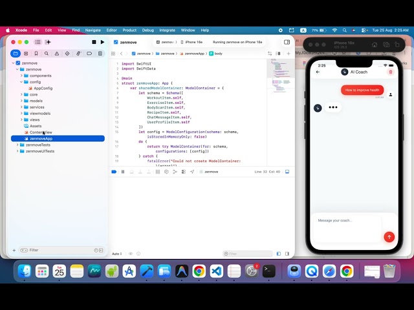Expand the core folder
Viewport: 414px width, 310px height.
[21, 94]
